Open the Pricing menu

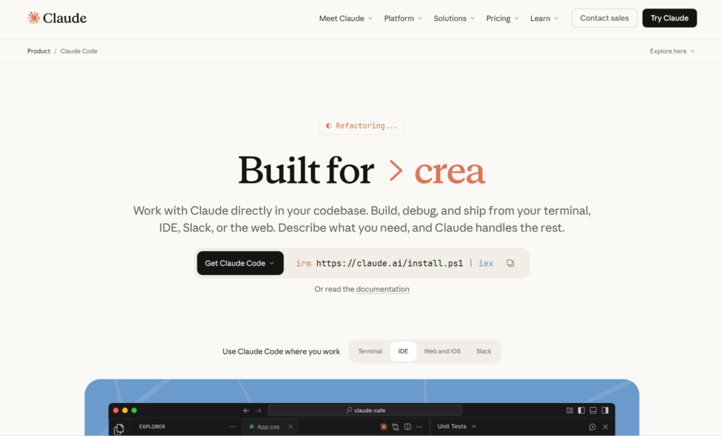501,18
